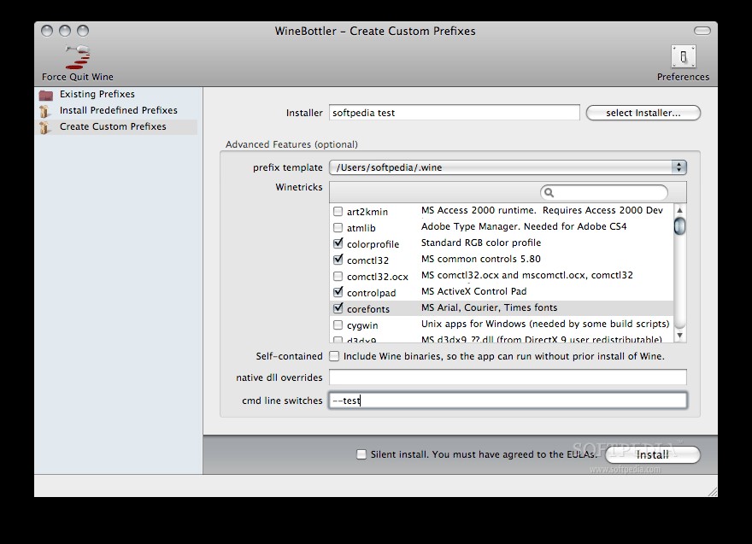Uncheck the corefonts checkbox
The height and width of the screenshot is (544, 752).
pyautogui.click(x=338, y=308)
